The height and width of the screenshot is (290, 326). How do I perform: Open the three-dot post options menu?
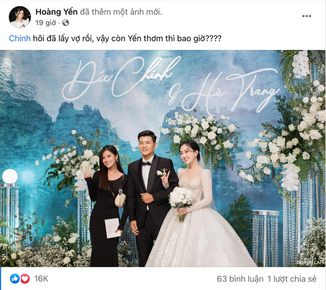[x=306, y=16]
